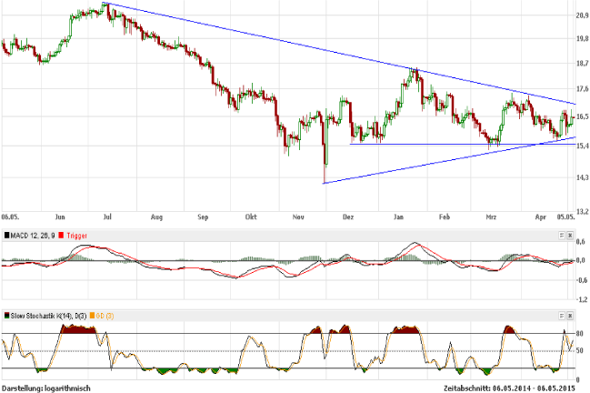Screen dimensions: 590x393
Task: Click the Nov month label on the time axis
Action: (297, 217)
